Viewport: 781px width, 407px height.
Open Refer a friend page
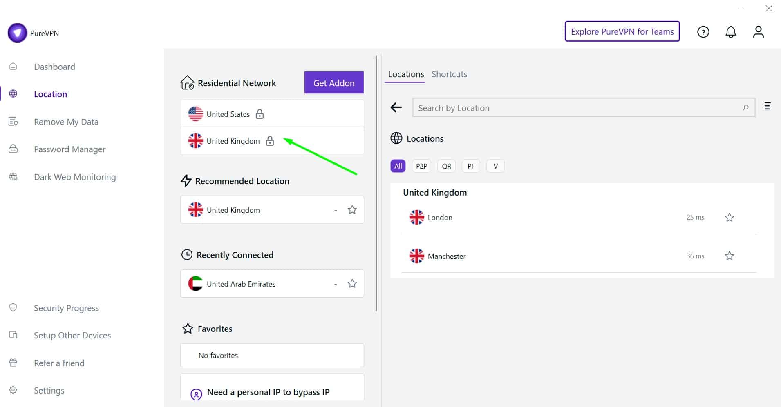pos(59,363)
